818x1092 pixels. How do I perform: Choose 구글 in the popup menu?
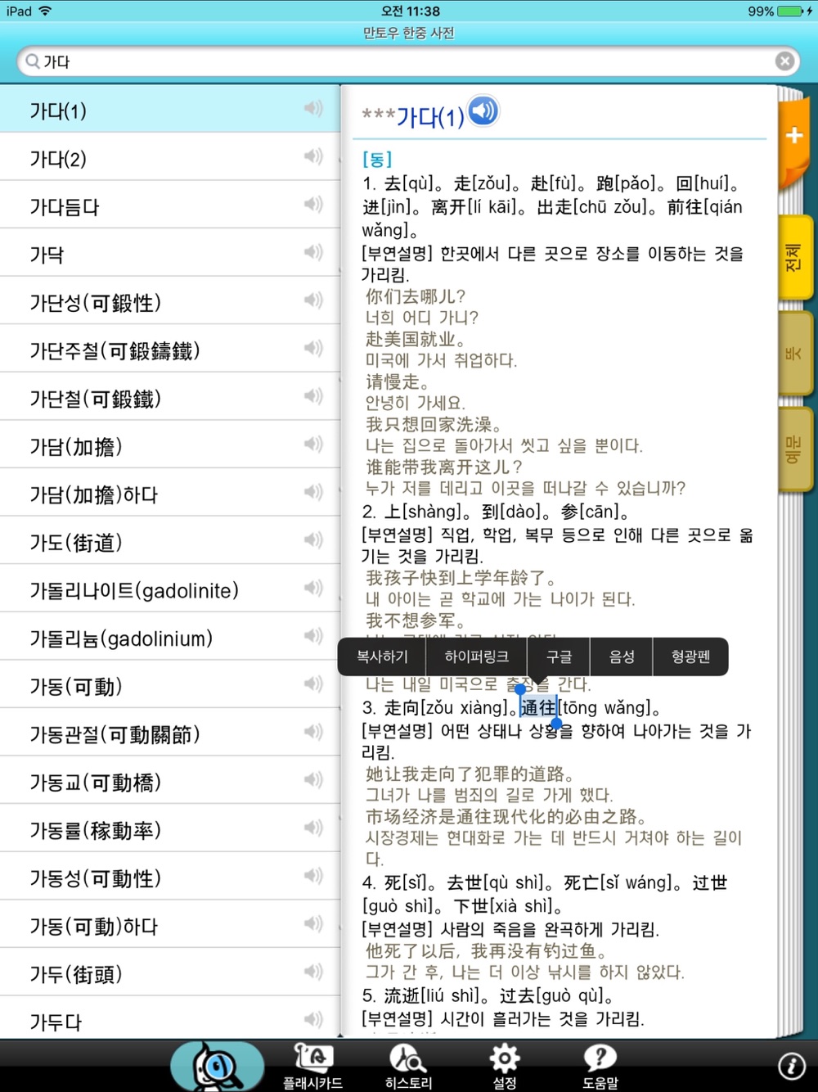coord(560,657)
